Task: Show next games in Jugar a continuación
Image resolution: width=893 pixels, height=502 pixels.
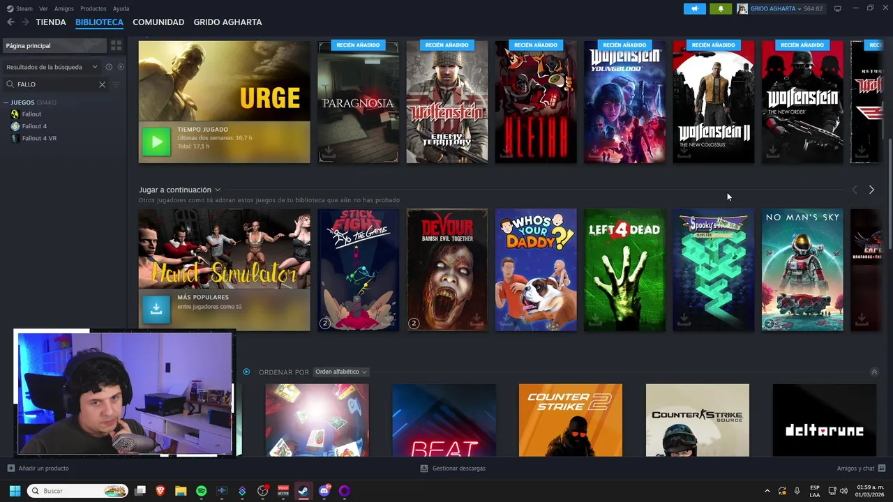Action: [x=871, y=190]
